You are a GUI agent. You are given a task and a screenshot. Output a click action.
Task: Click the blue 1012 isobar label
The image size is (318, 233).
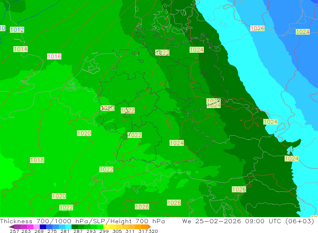pyautogui.click(x=17, y=30)
